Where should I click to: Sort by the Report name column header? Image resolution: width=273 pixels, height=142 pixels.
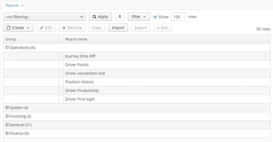click(x=167, y=39)
